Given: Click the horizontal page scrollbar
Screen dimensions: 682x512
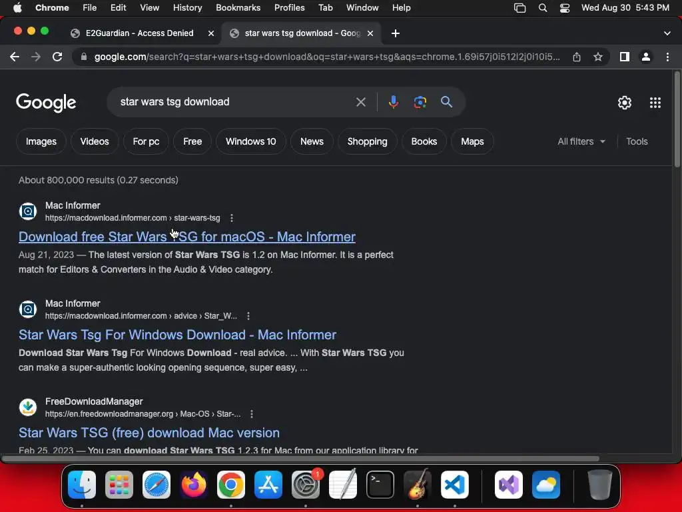Looking at the screenshot, I should (300, 459).
